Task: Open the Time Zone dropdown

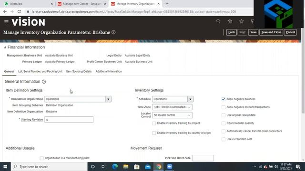Action: tap(172, 107)
